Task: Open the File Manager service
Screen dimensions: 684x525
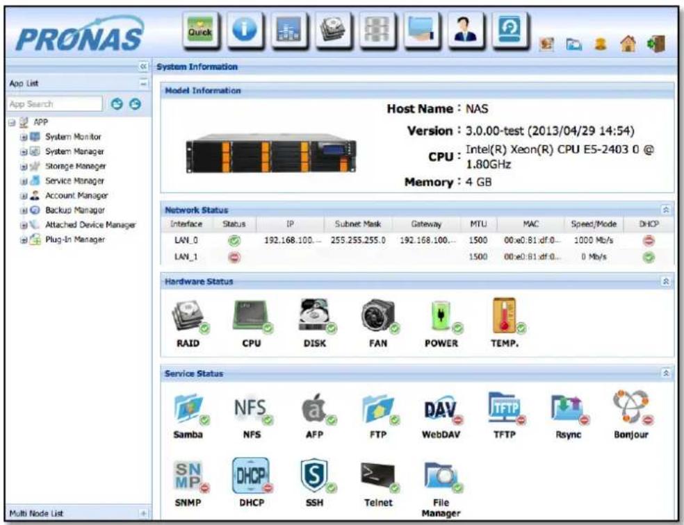Action: tap(441, 490)
